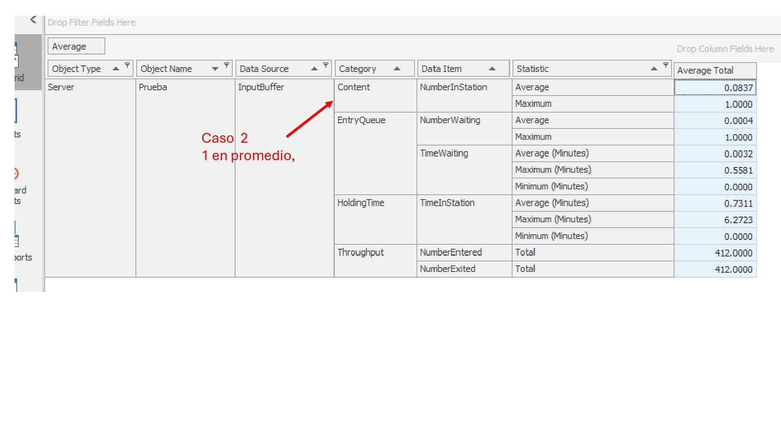Image resolution: width=781 pixels, height=439 pixels.
Task: Select the Average data field button
Action: (76, 46)
